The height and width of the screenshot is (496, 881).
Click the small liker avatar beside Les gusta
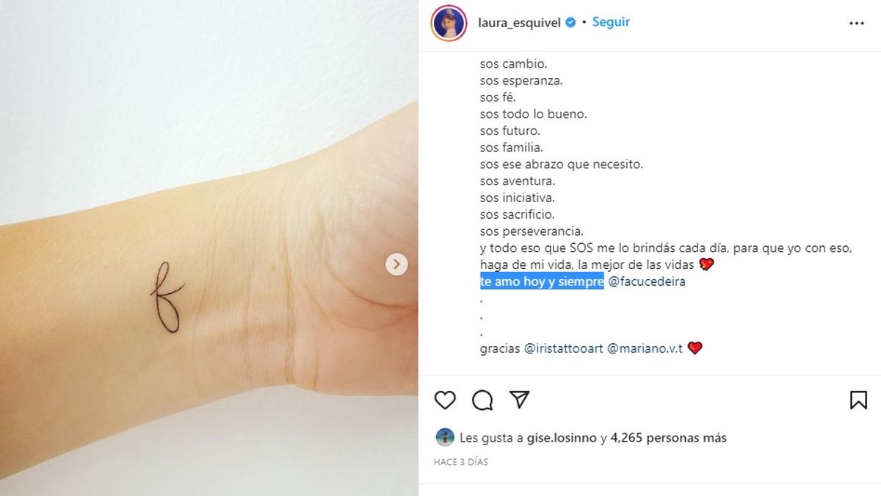coord(445,437)
